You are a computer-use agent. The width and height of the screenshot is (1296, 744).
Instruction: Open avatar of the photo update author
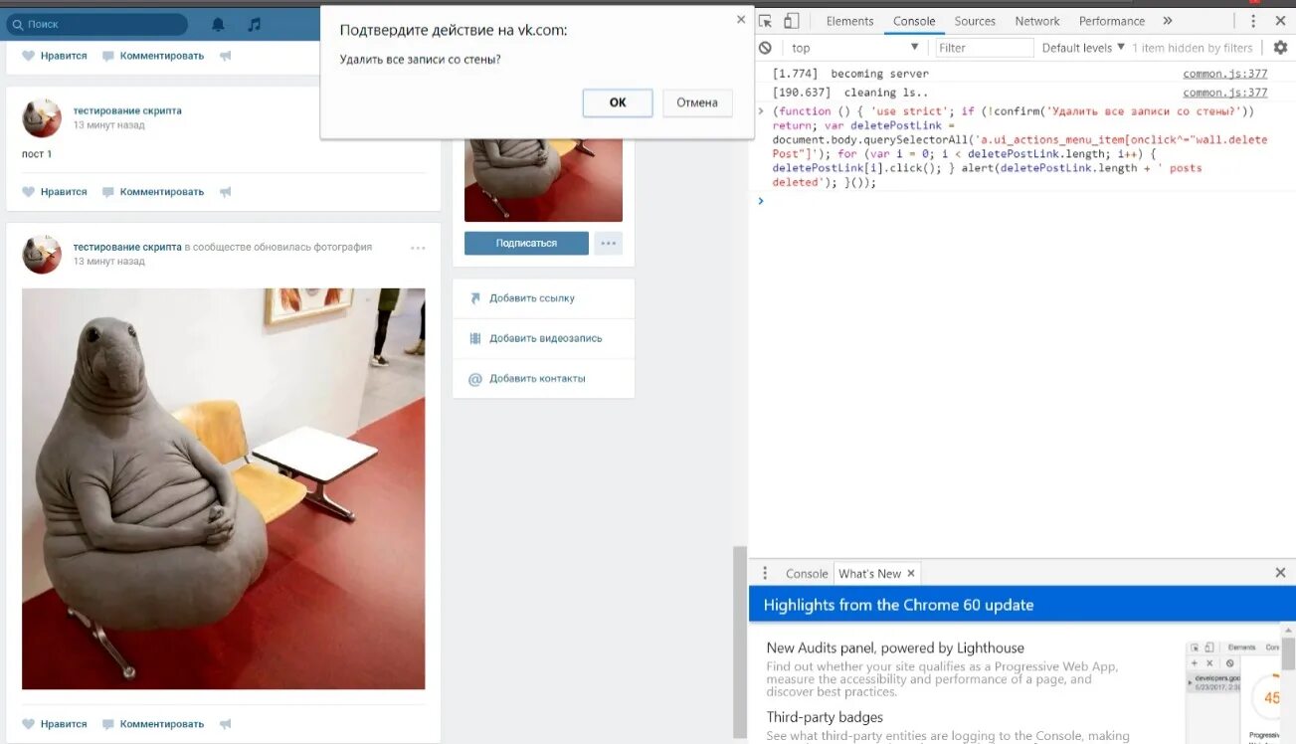(x=42, y=255)
